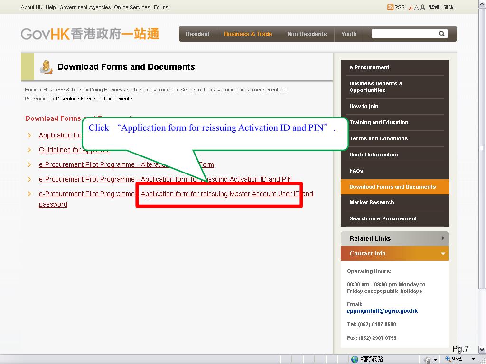Open Business Benefits & Opportunities sidebar item

pos(394,87)
